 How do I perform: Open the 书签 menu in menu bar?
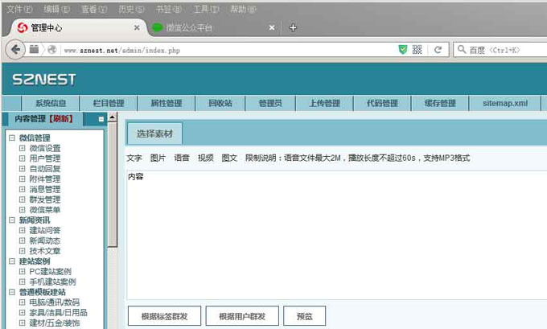[x=166, y=9]
